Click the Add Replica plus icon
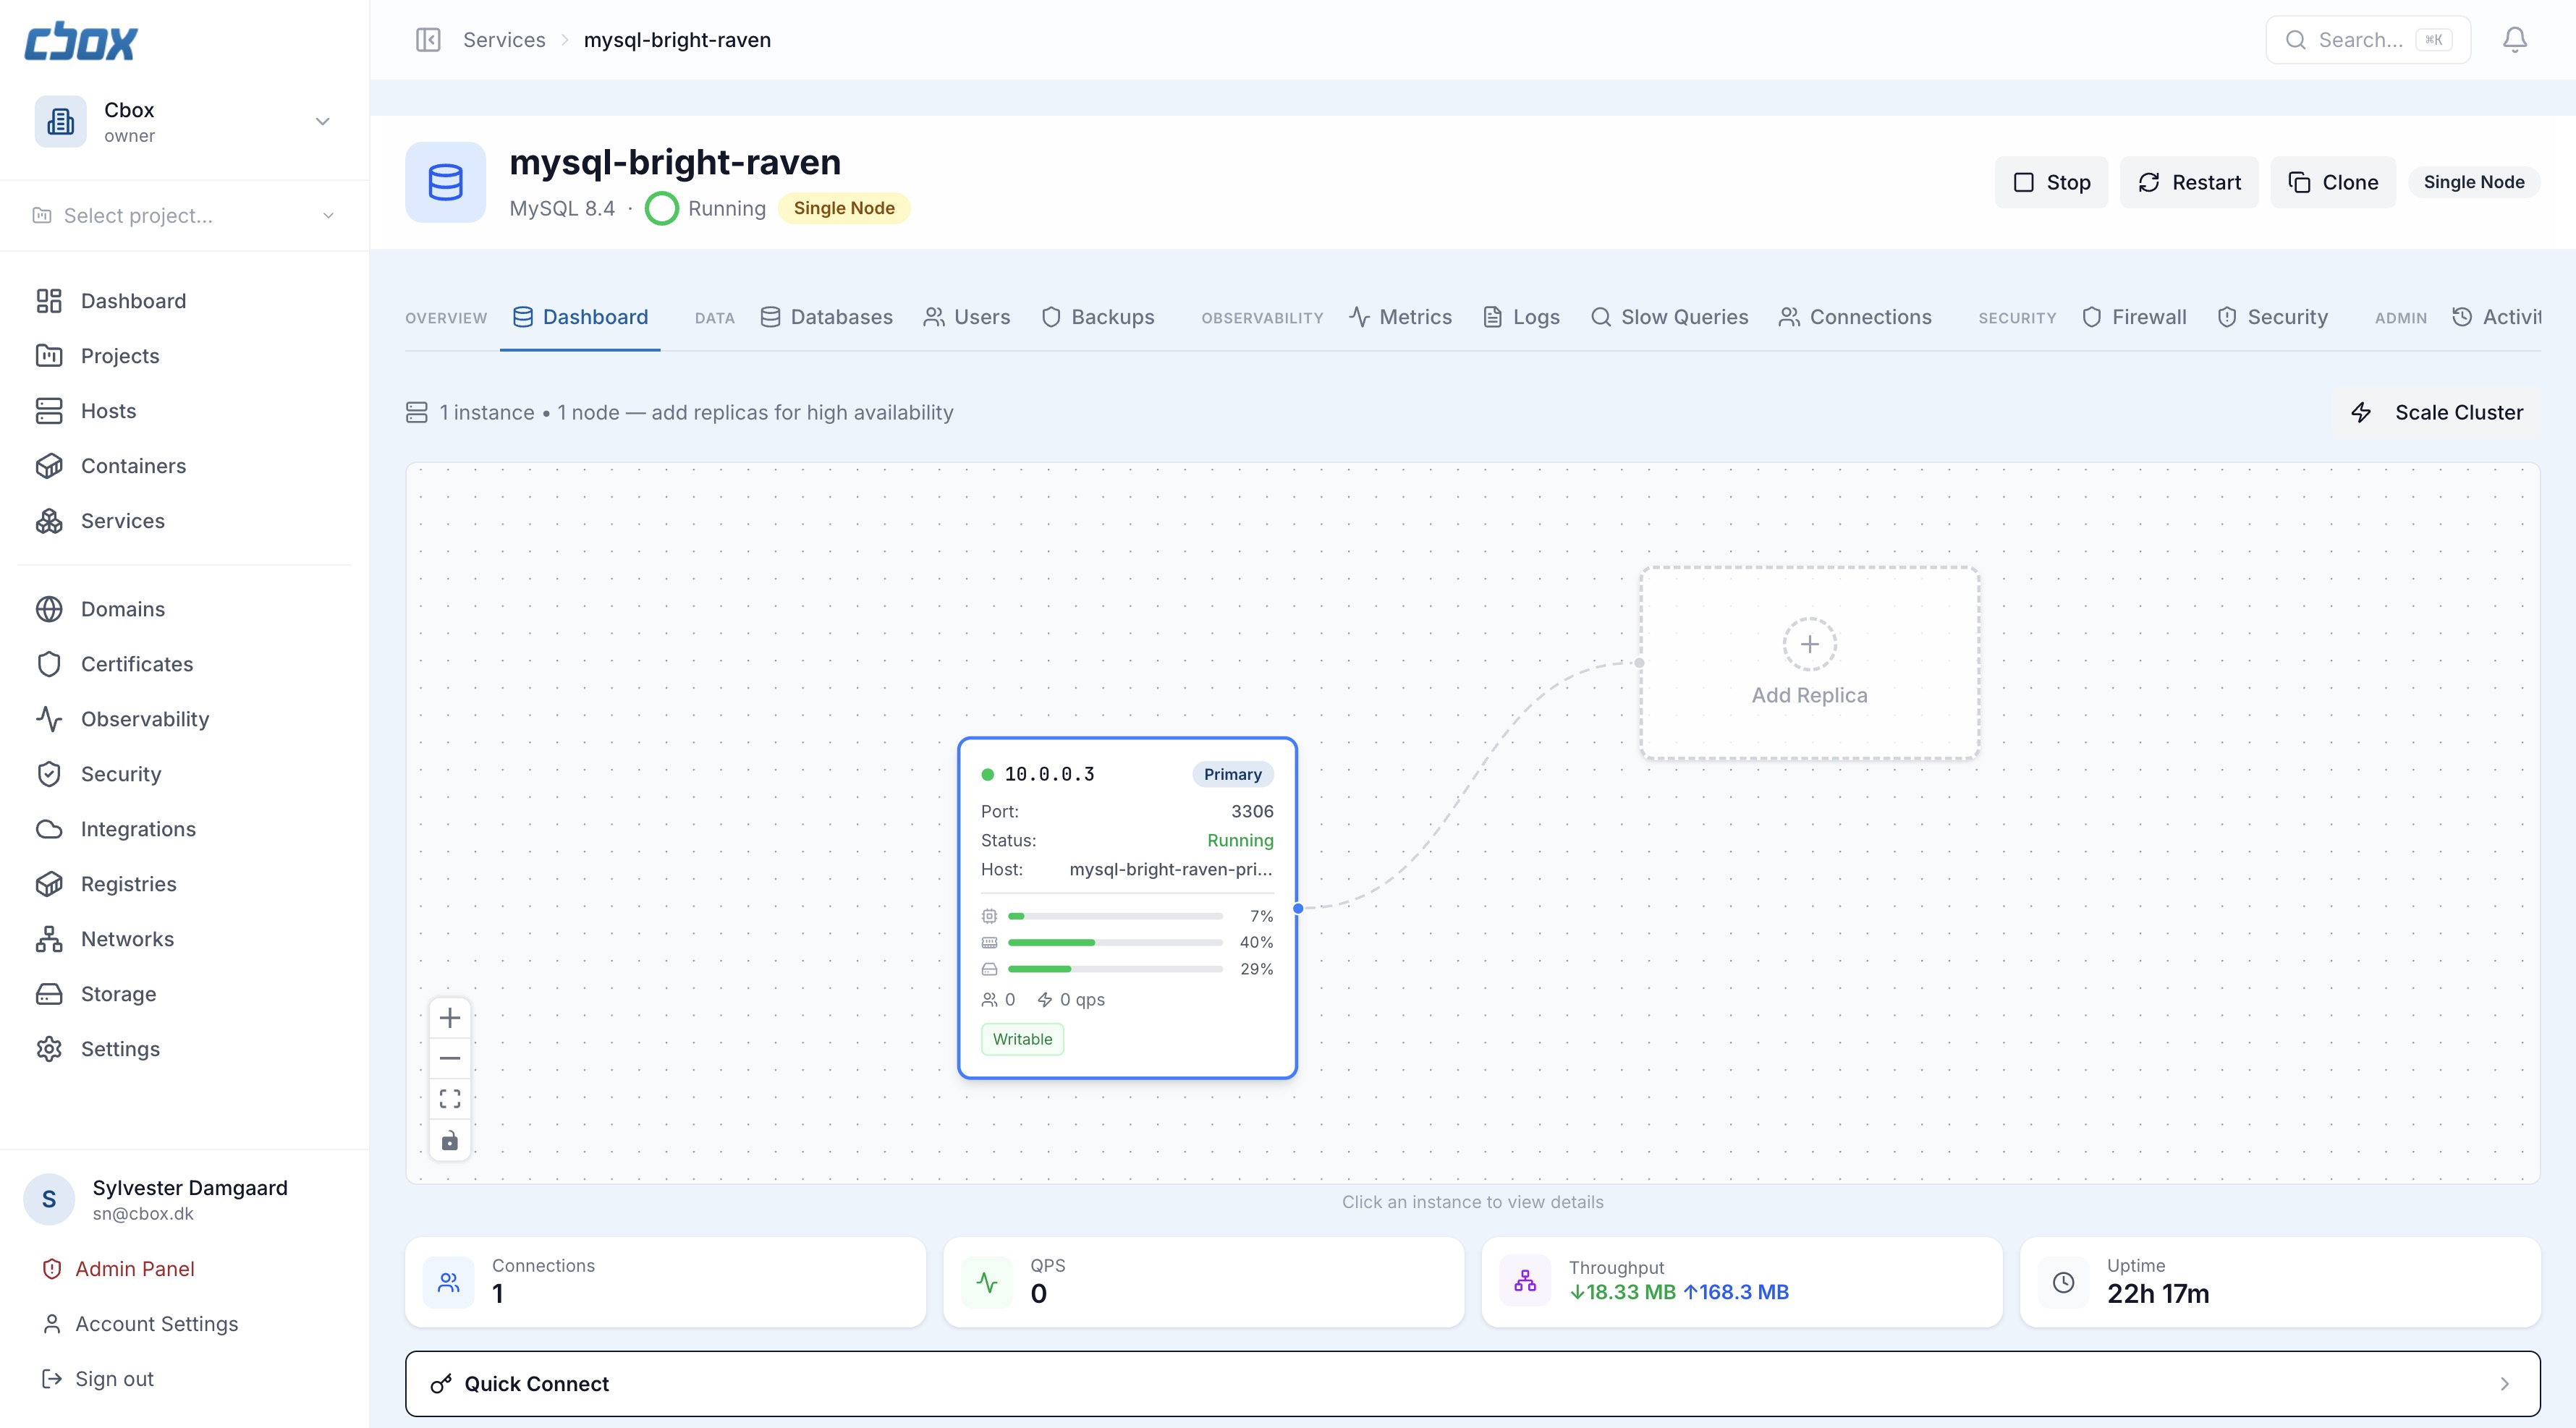2576x1428 pixels. click(x=1809, y=644)
